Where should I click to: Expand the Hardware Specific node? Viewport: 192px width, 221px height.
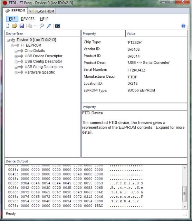(x=16, y=73)
